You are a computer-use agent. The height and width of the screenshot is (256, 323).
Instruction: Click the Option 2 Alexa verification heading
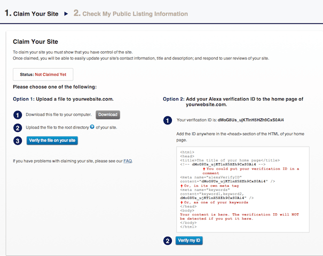233,102
